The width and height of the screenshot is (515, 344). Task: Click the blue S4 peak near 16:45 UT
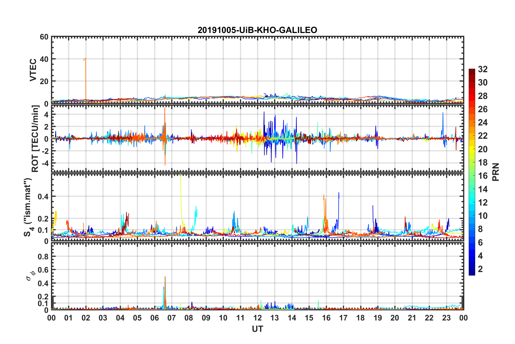point(339,193)
